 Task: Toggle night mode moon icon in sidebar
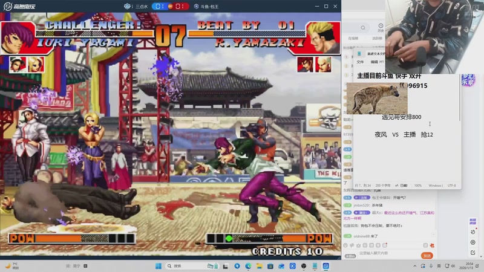click(x=473, y=232)
